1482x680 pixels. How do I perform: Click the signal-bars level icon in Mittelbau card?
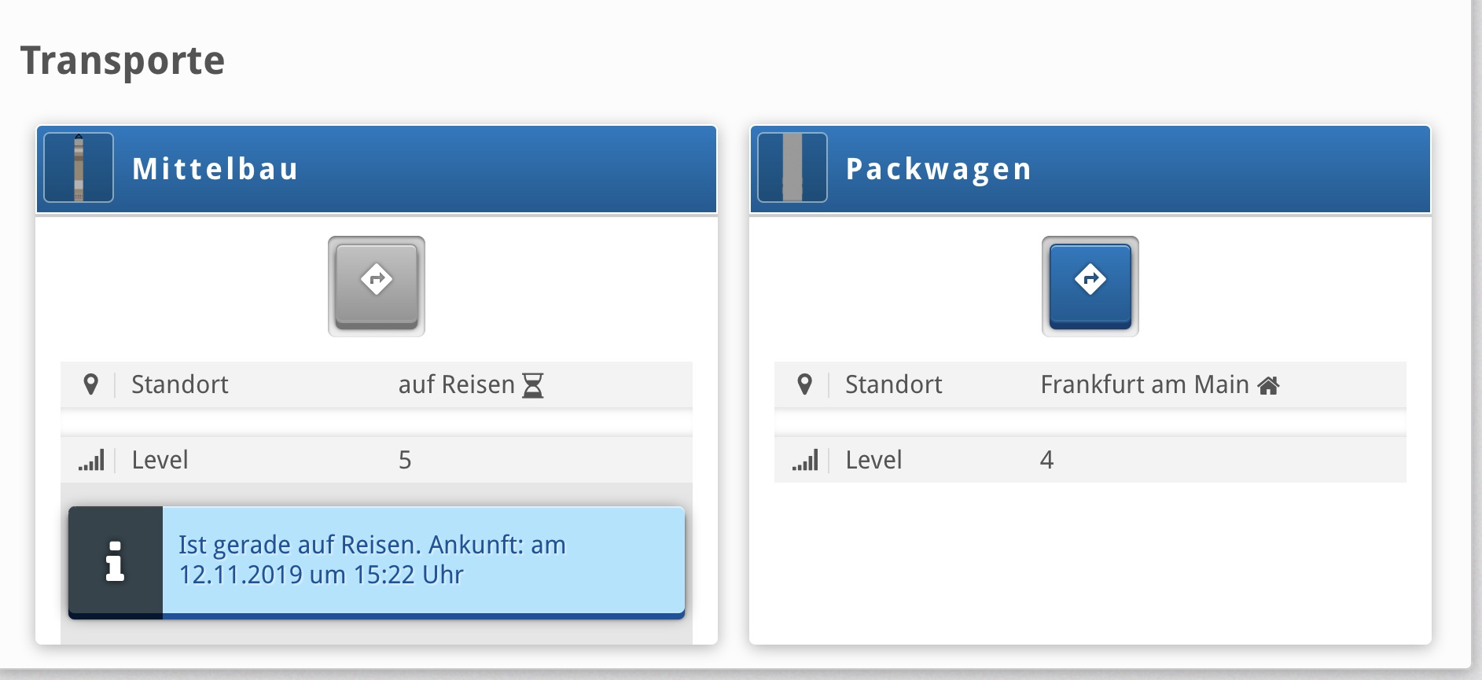coord(91,460)
